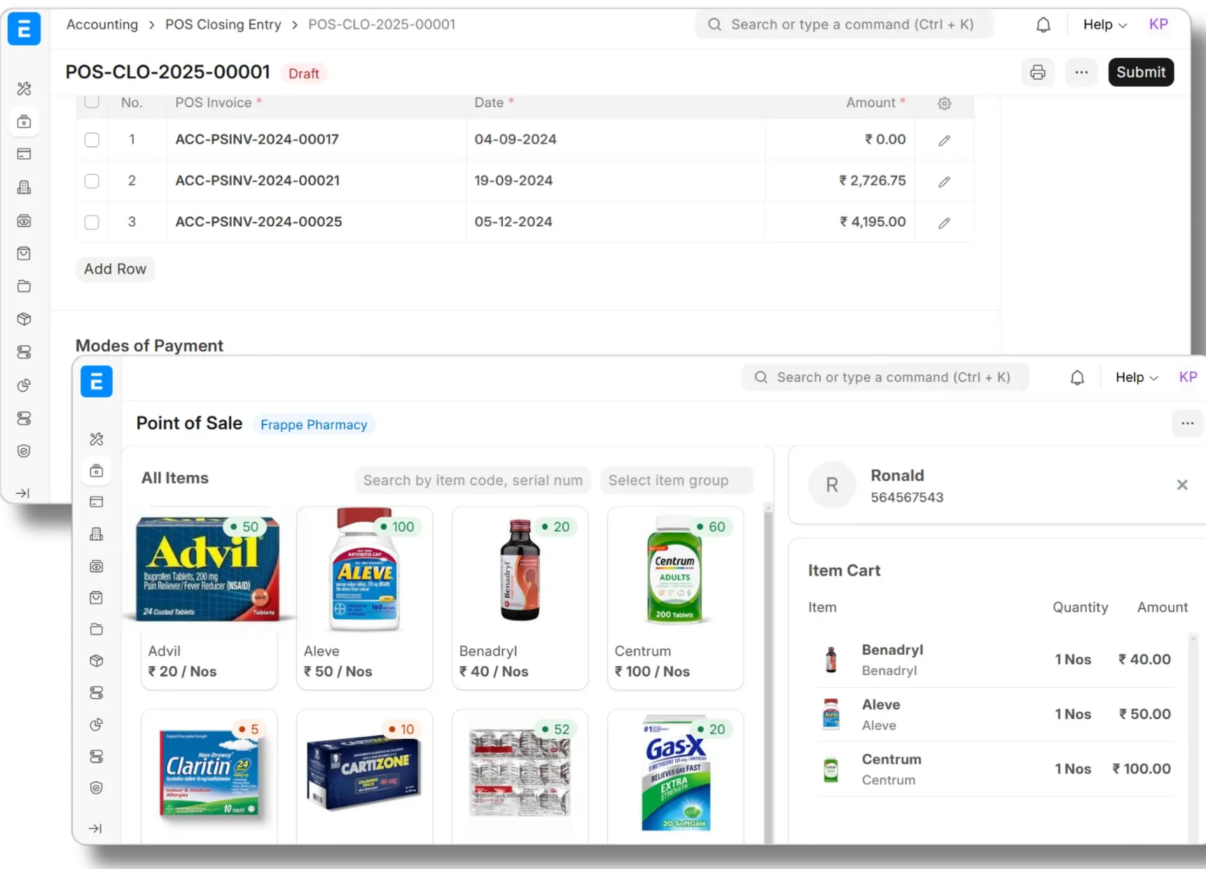Screen dimensions: 1206x869
Task: Click the search by item code field
Action: (473, 480)
